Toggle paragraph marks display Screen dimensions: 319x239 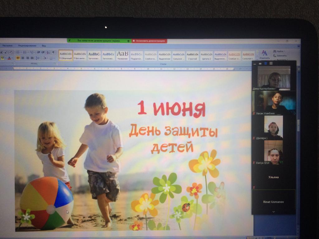point(53,52)
